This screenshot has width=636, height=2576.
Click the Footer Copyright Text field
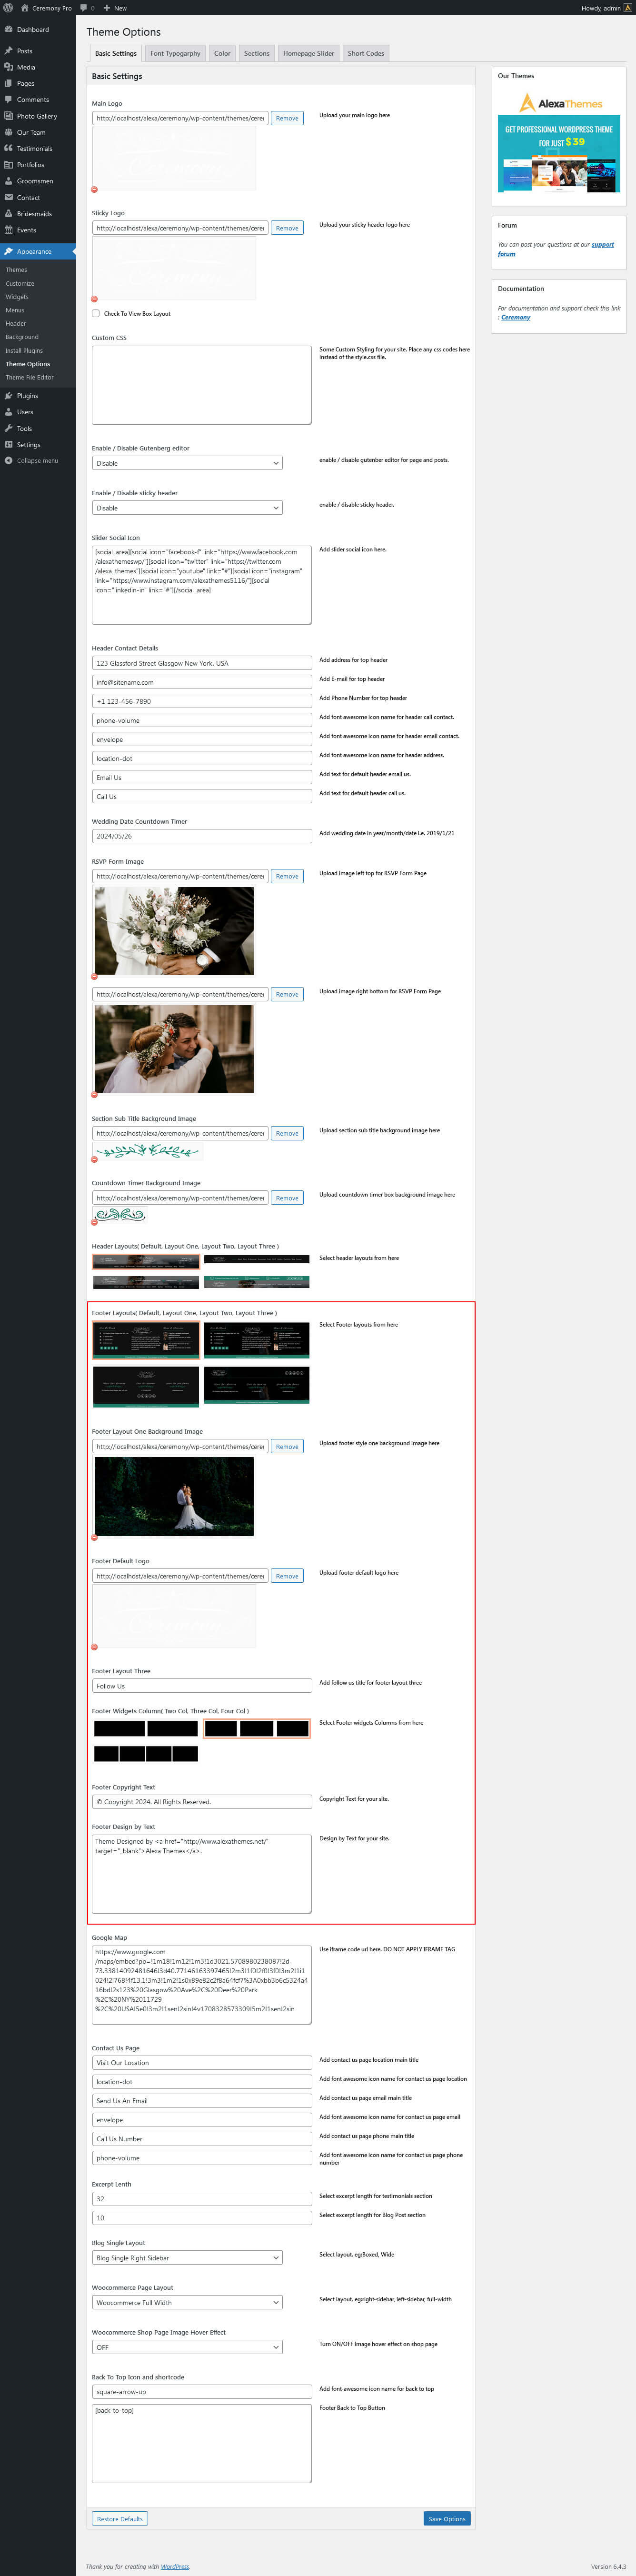tap(202, 1801)
